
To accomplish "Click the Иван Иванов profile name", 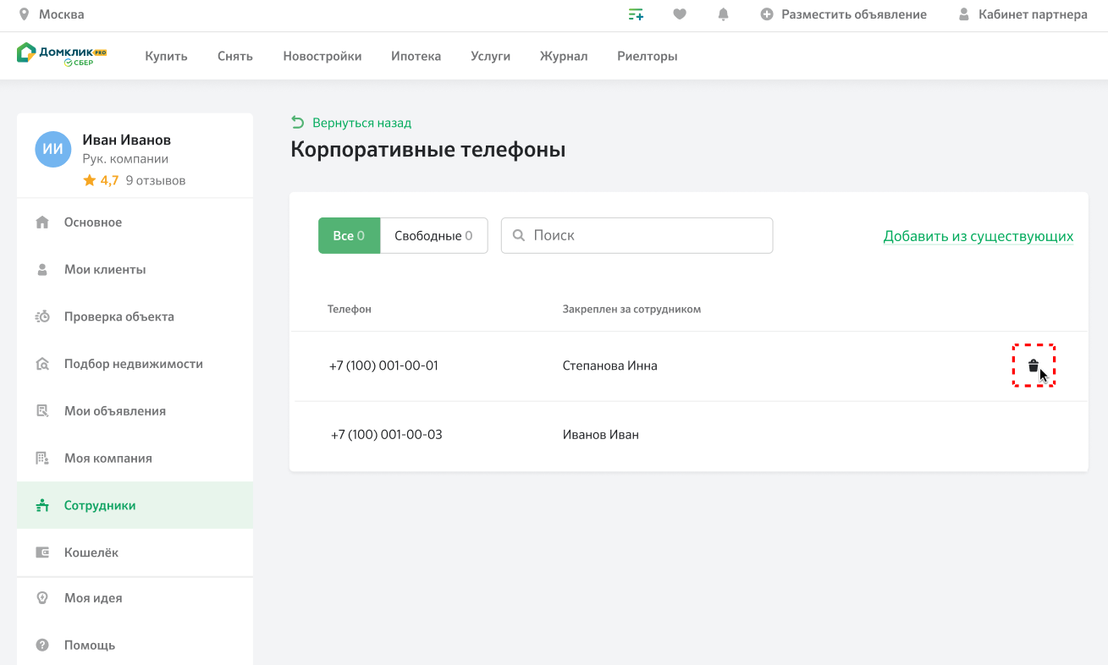I will click(x=126, y=140).
